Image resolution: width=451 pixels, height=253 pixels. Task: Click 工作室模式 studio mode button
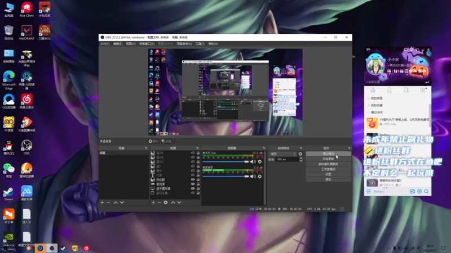[328, 169]
